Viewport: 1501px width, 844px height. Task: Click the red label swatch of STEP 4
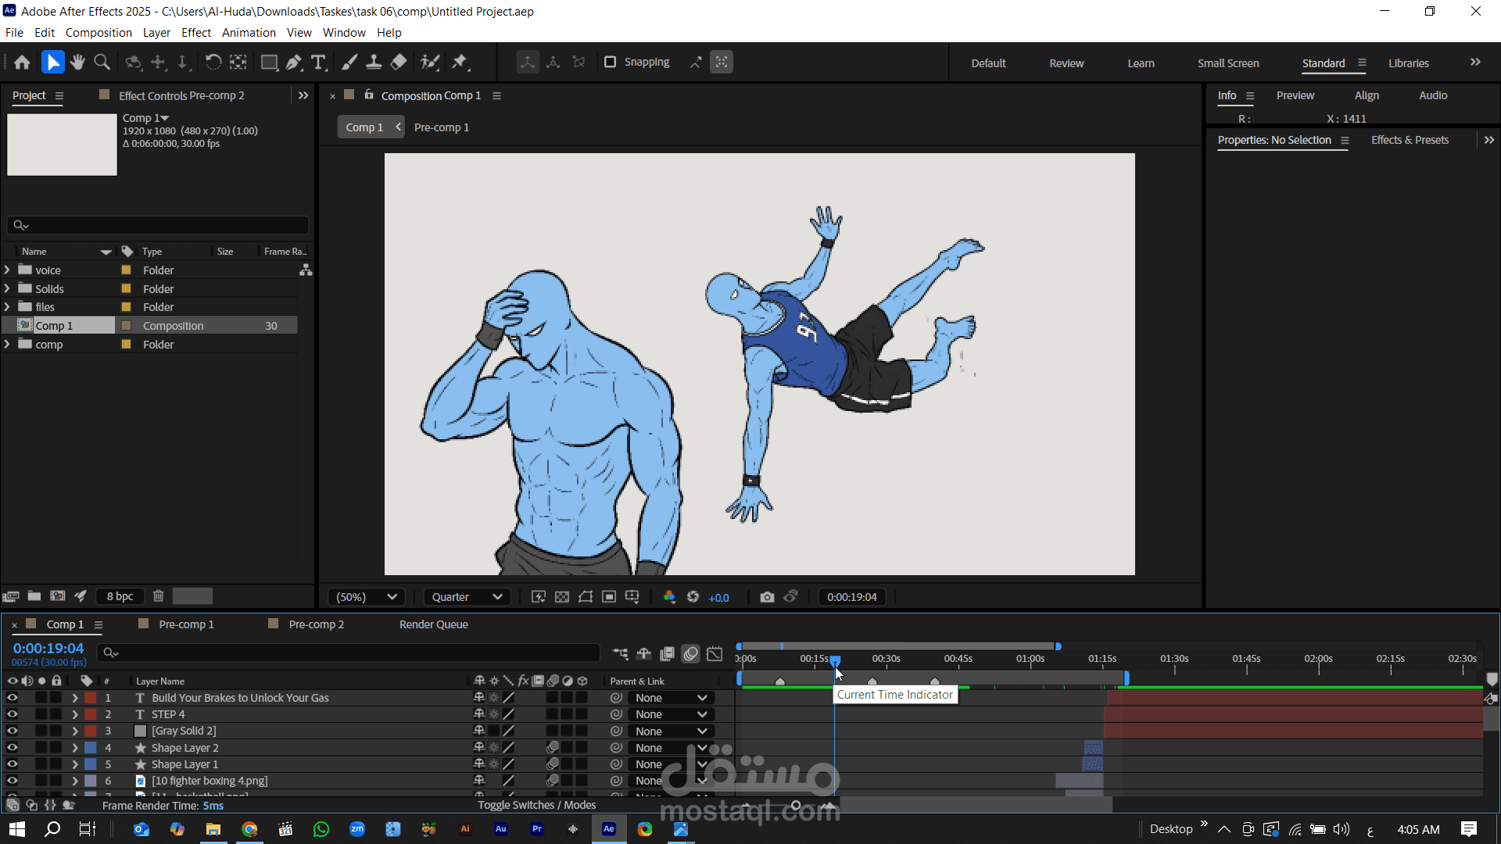[x=91, y=714]
